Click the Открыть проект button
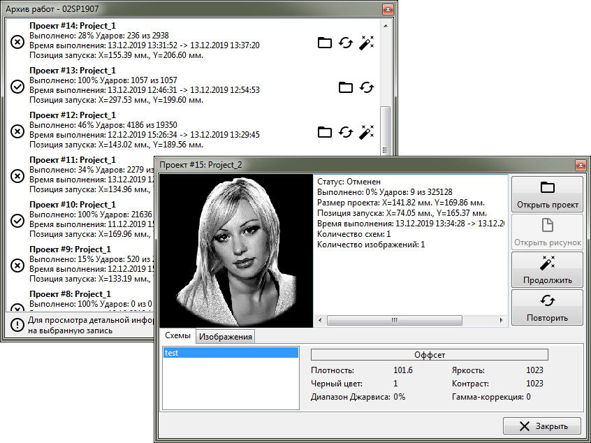Screen dimensions: 591x443 coord(547,194)
